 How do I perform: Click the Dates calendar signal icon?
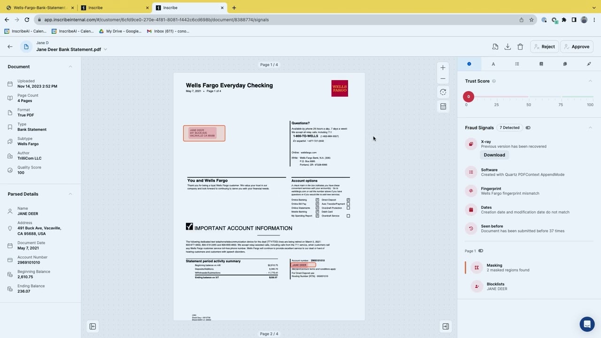pyautogui.click(x=471, y=210)
